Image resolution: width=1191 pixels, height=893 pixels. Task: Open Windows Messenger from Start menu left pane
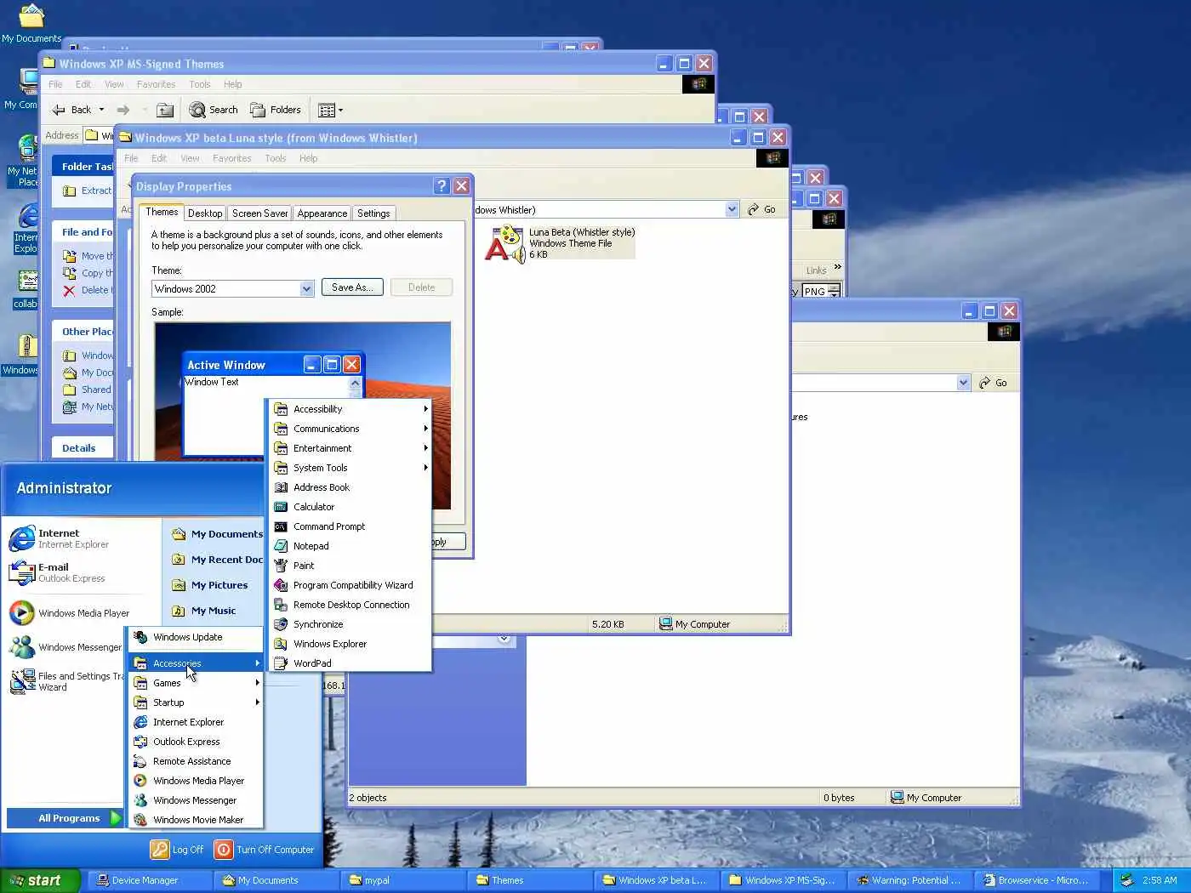[x=66, y=647]
